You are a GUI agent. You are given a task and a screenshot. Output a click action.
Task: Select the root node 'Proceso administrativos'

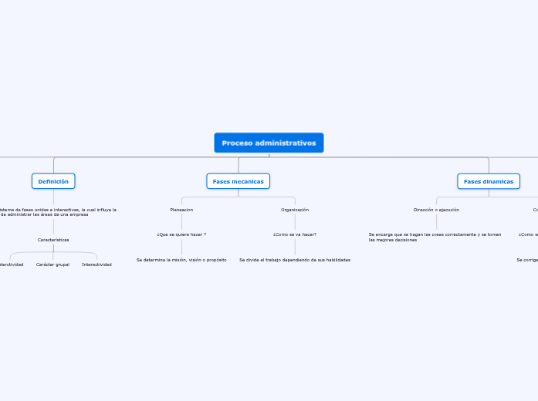269,143
